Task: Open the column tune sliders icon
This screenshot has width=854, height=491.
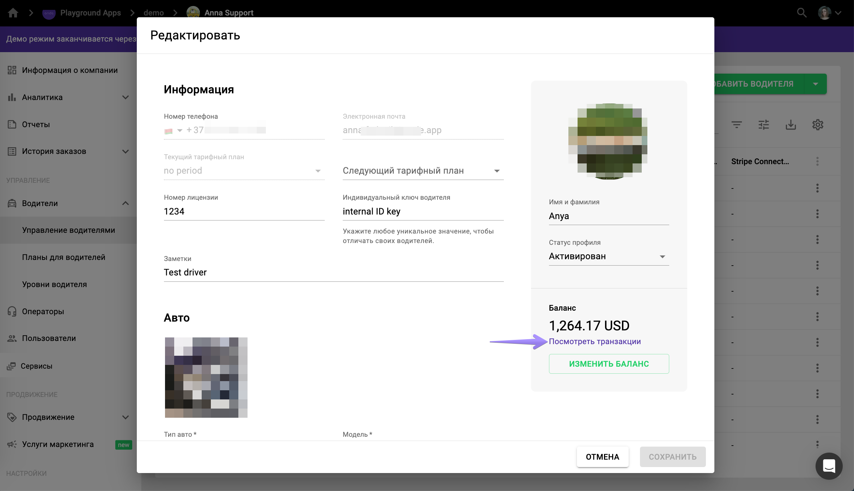Action: pyautogui.click(x=764, y=125)
